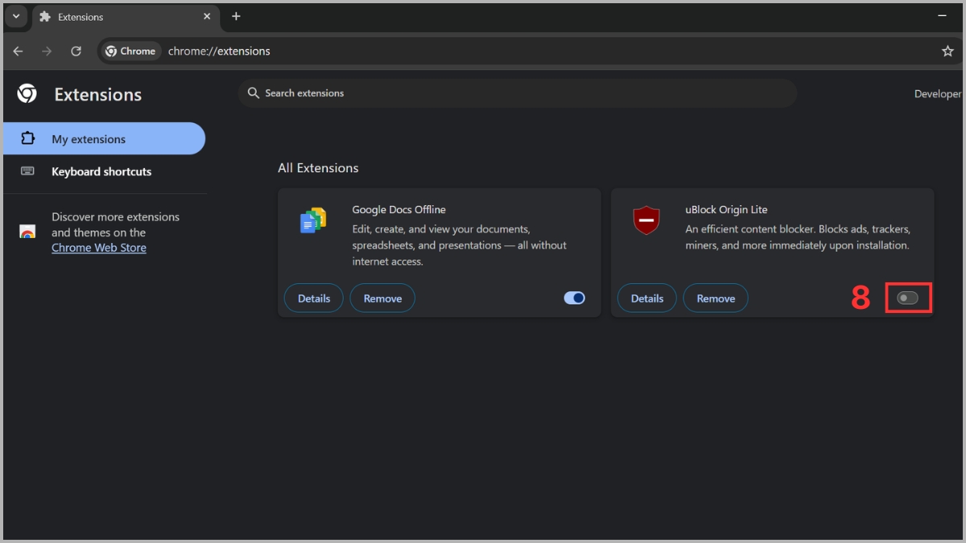Image resolution: width=966 pixels, height=543 pixels.
Task: Click the uBlock Origin Lite shield icon
Action: point(646,220)
